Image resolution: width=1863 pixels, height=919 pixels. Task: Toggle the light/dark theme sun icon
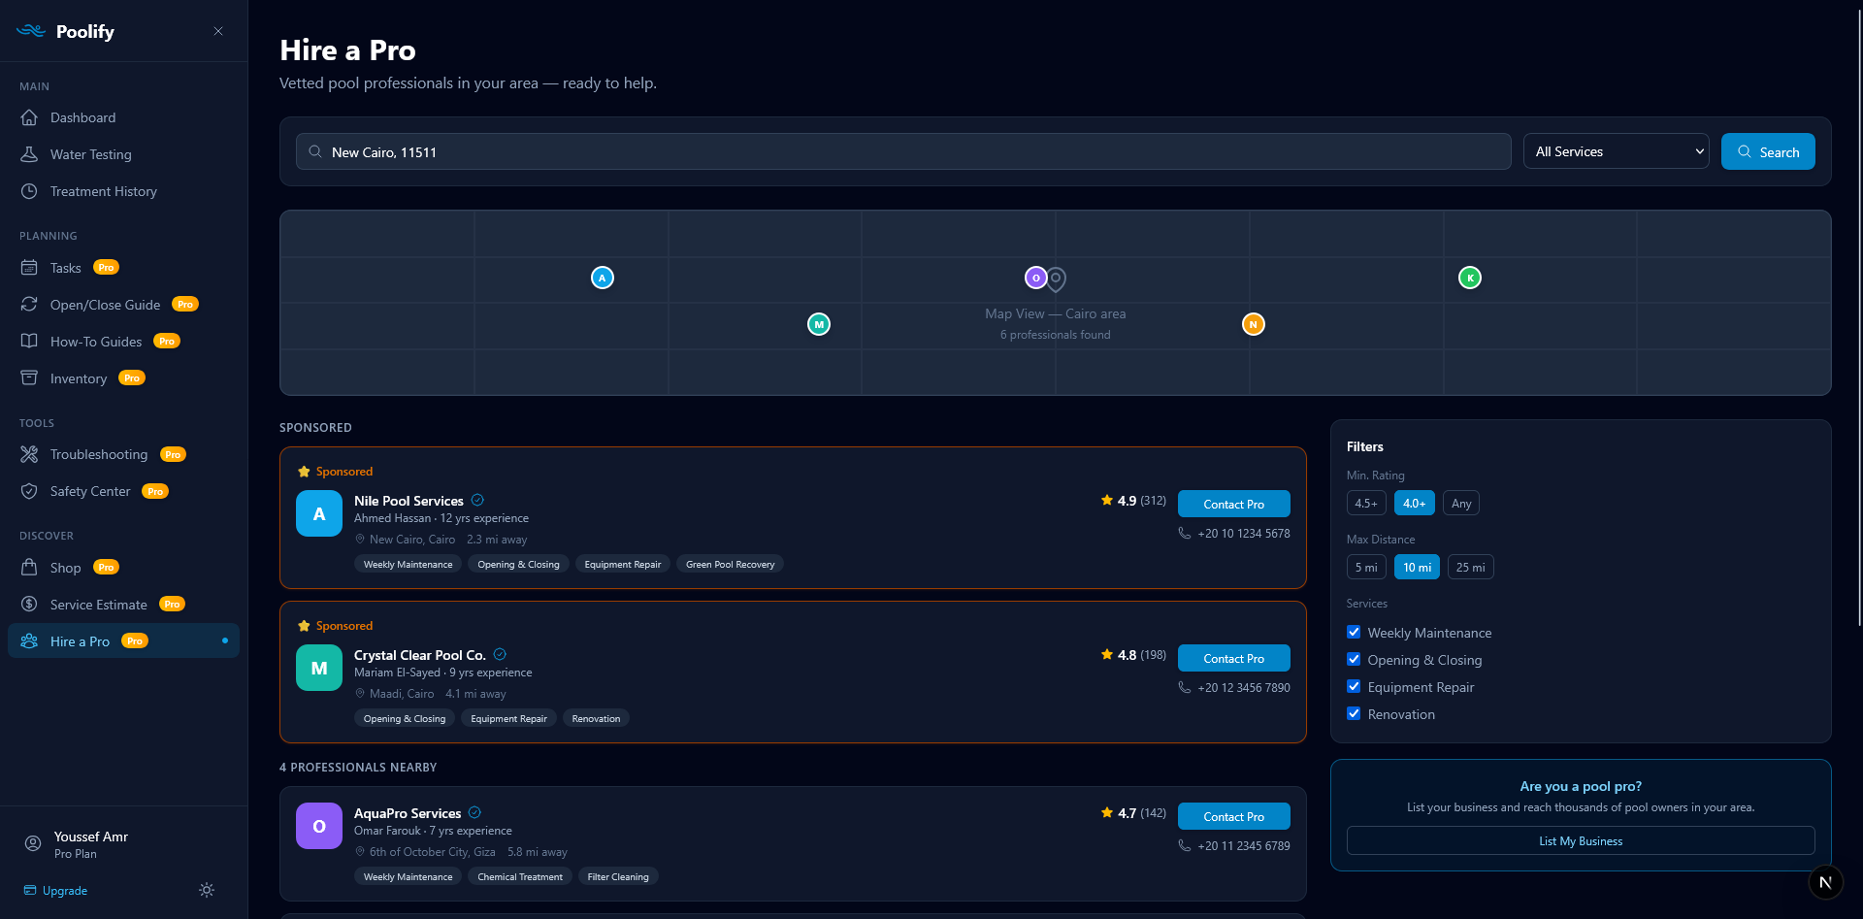tap(207, 890)
